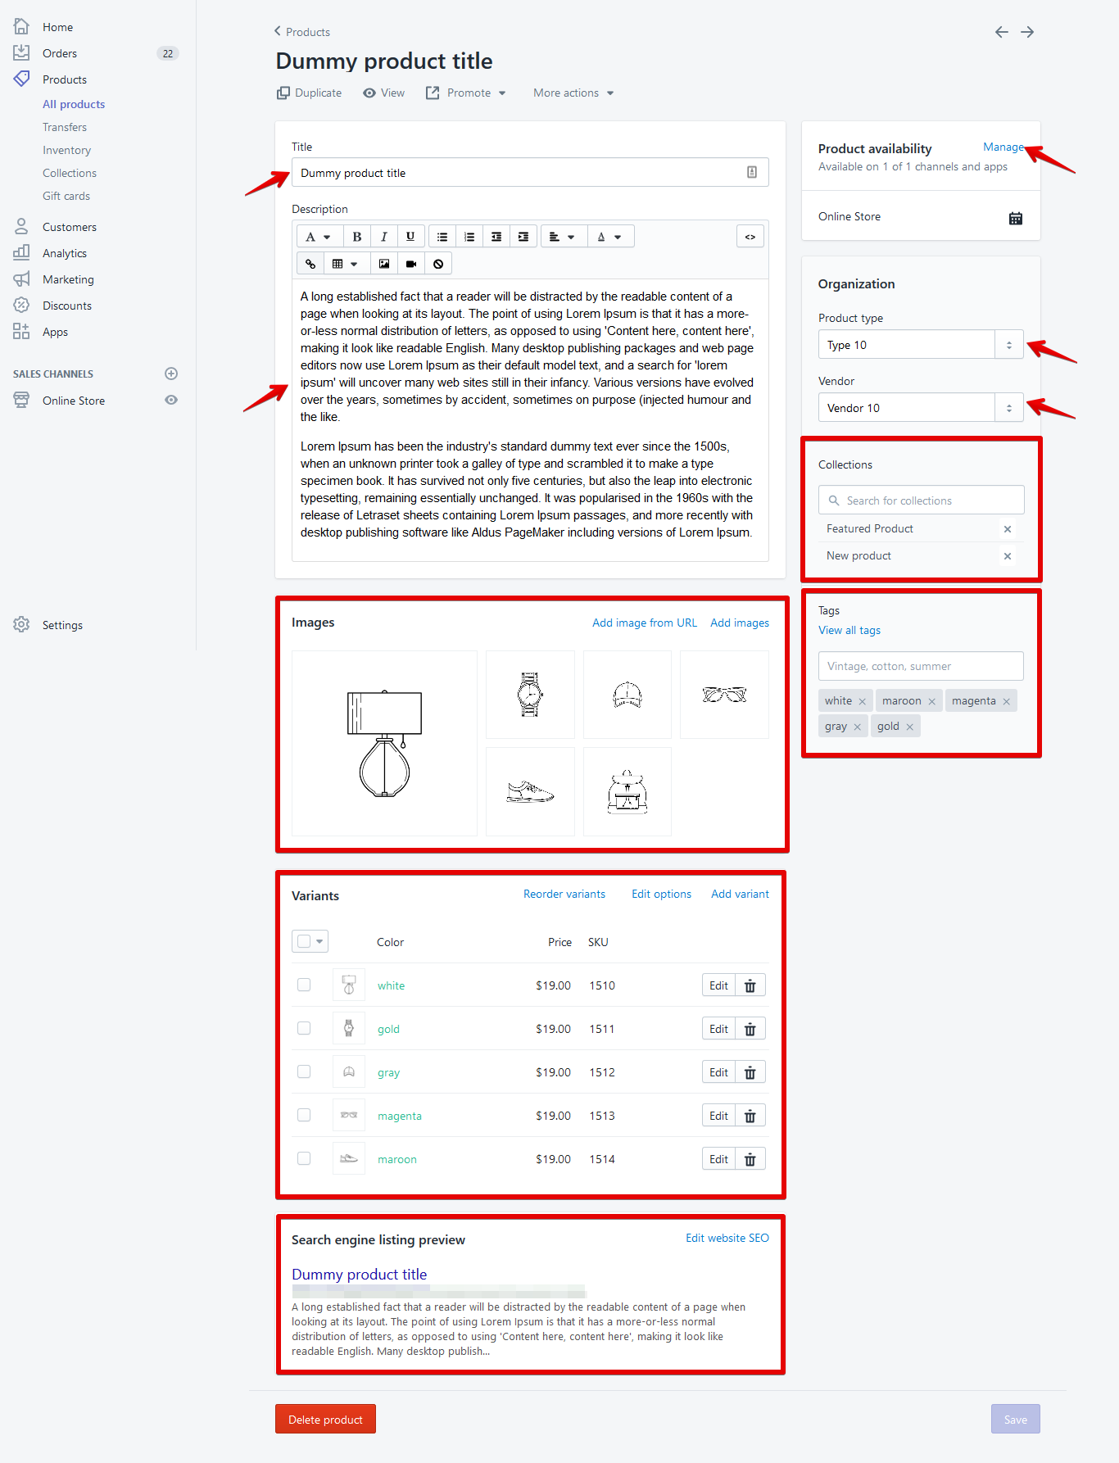The width and height of the screenshot is (1119, 1463).
Task: Insert a link using the link icon
Action: [310, 264]
